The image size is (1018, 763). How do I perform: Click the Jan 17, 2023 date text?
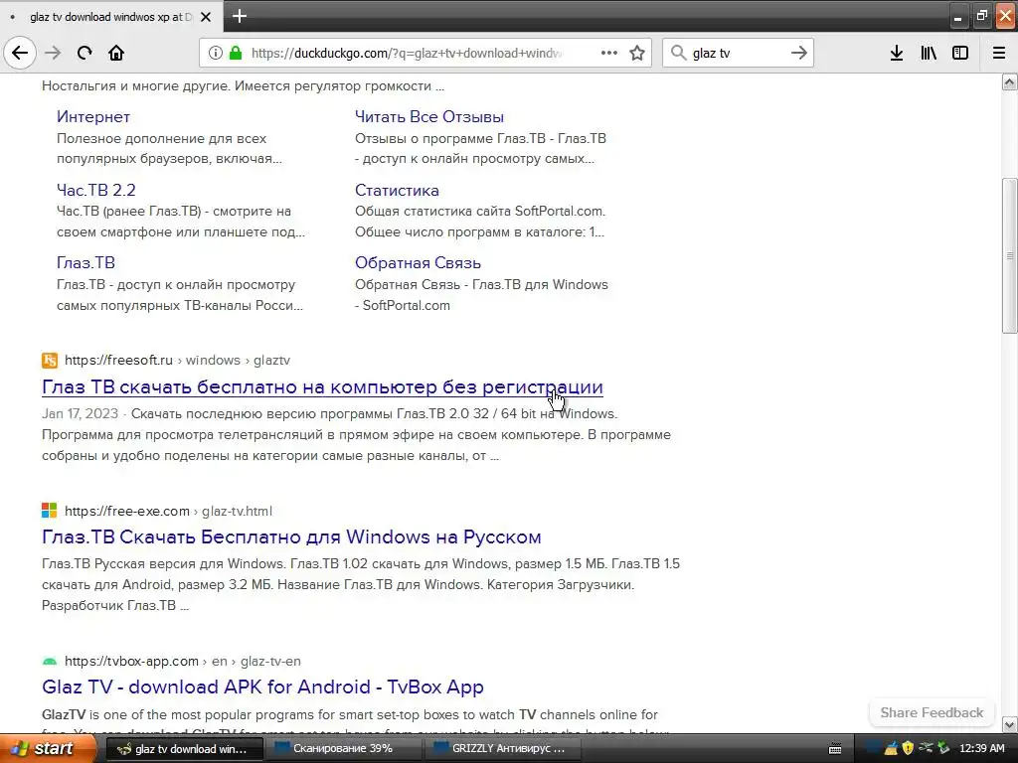click(x=80, y=413)
